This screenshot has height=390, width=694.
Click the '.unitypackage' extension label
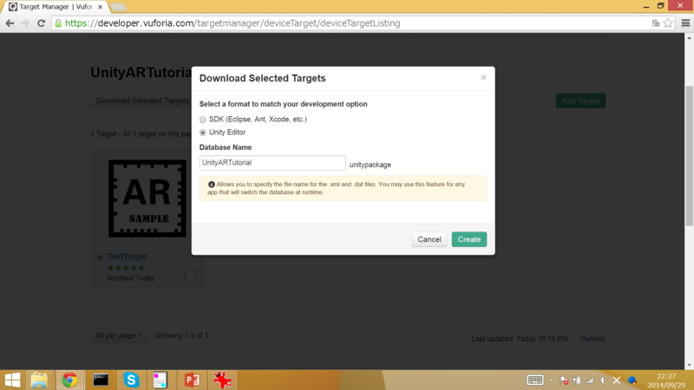370,165
